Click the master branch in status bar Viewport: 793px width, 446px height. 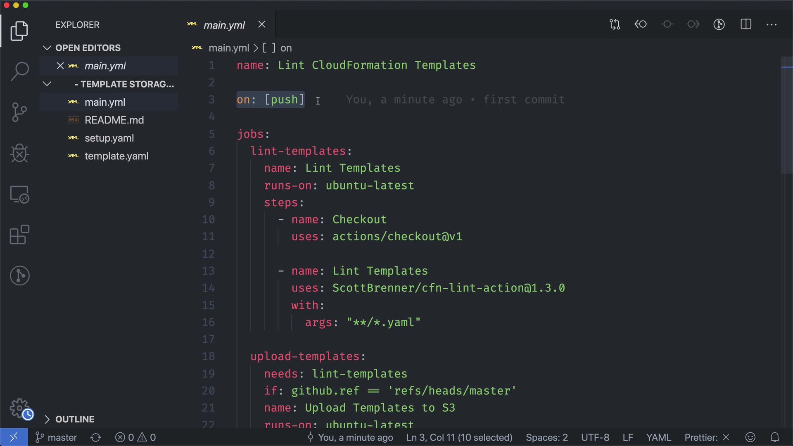(57, 437)
